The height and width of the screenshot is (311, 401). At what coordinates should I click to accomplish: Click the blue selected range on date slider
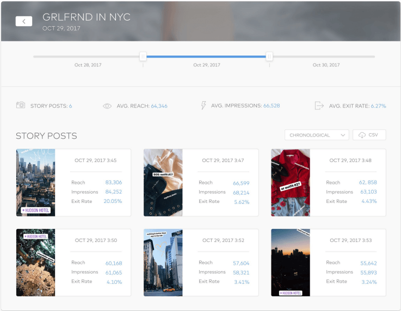pyautogui.click(x=206, y=57)
